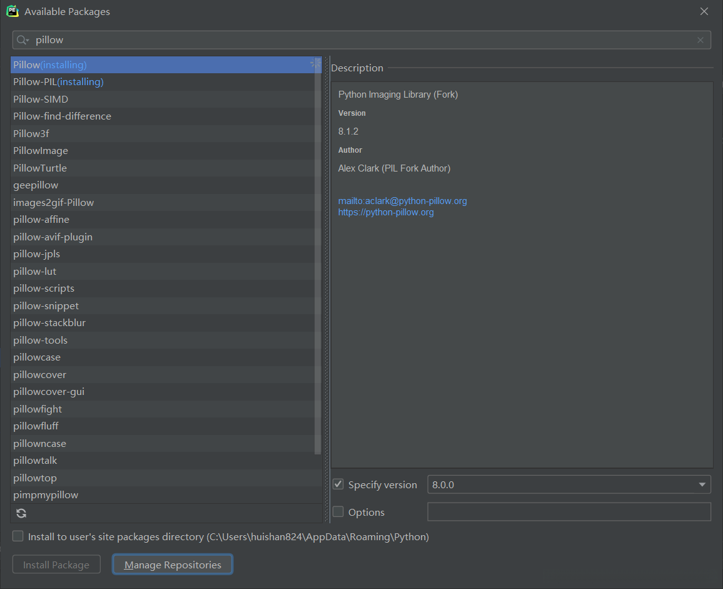The height and width of the screenshot is (589, 723).
Task: Click the search magnifier icon
Action: pyautogui.click(x=22, y=40)
